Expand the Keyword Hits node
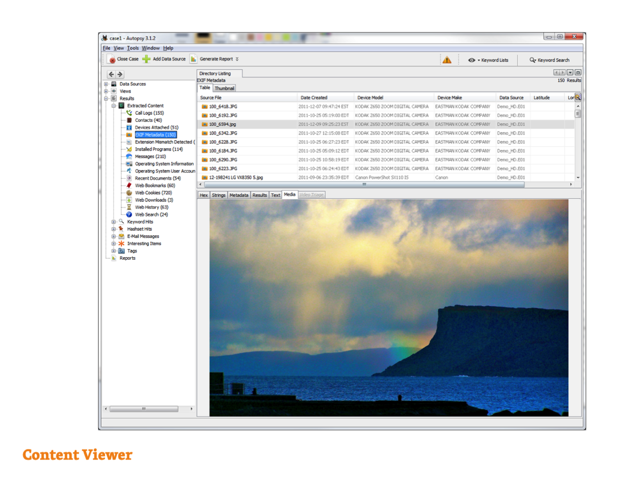This screenshot has height=479, width=640. click(114, 222)
